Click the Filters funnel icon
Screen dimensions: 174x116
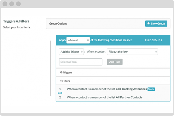click(x=61, y=81)
